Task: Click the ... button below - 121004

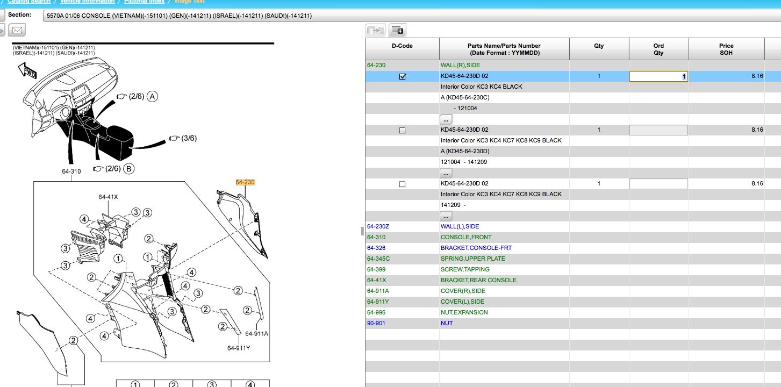Action: [x=446, y=119]
